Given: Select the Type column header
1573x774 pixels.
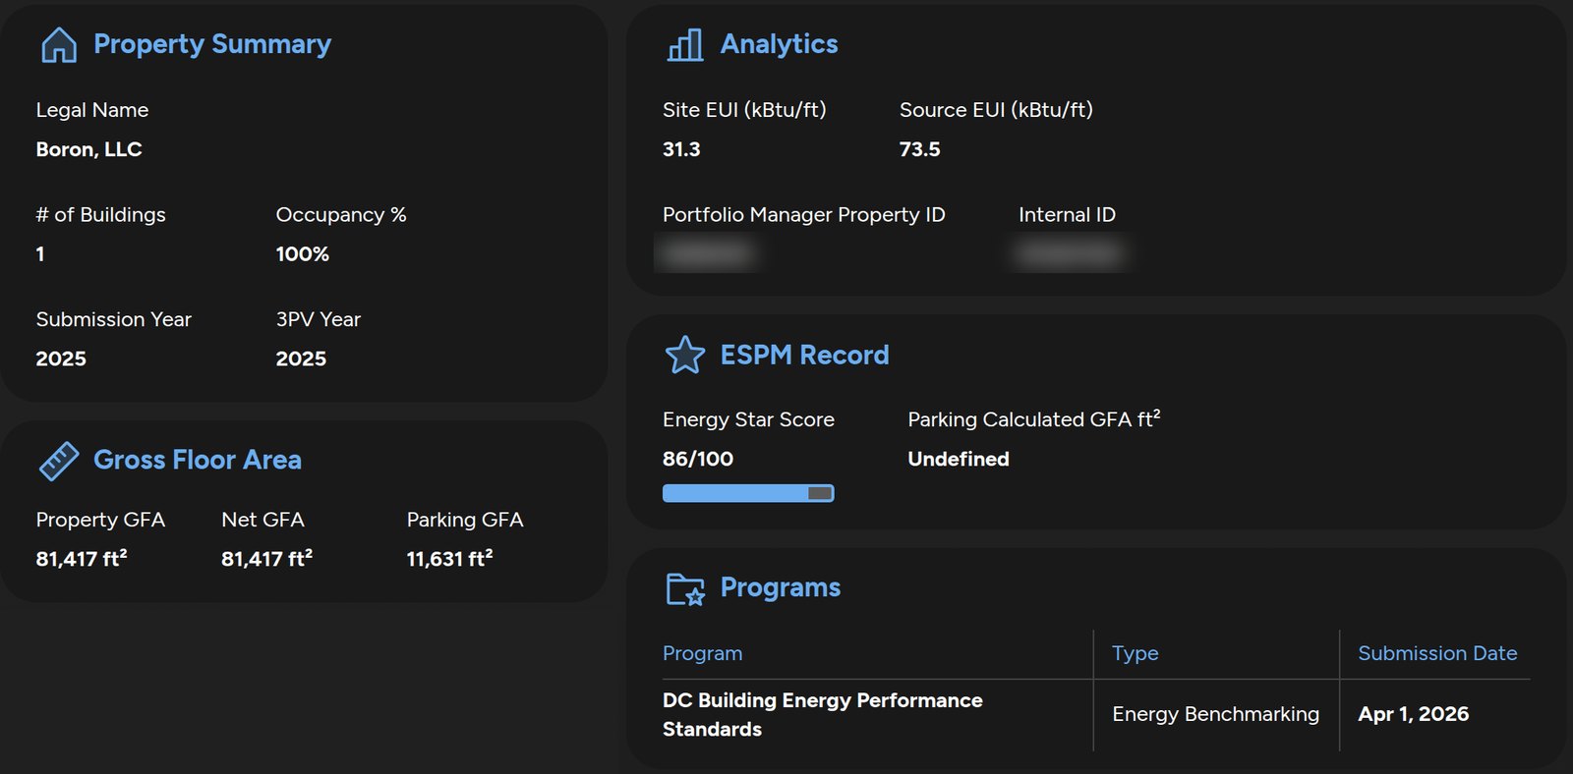Looking at the screenshot, I should [x=1136, y=653].
